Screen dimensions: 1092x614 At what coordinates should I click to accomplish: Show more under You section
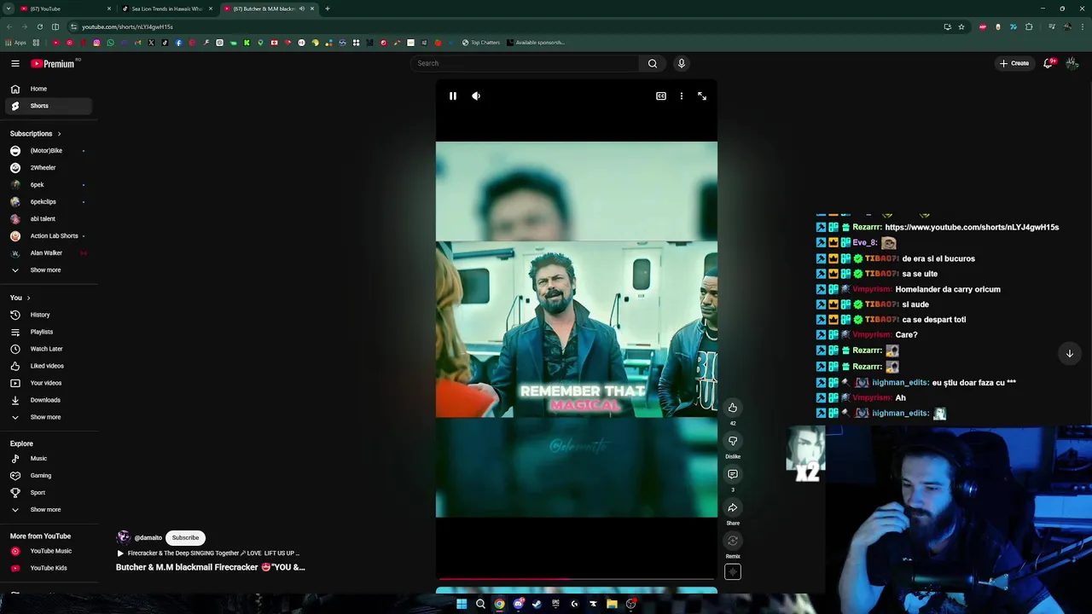pyautogui.click(x=49, y=417)
